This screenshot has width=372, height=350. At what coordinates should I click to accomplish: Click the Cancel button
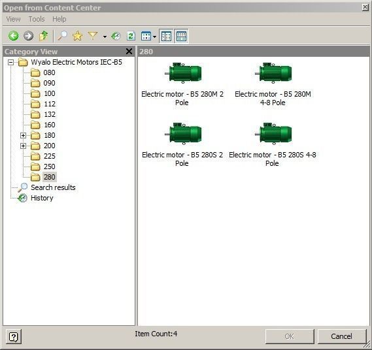(342, 336)
